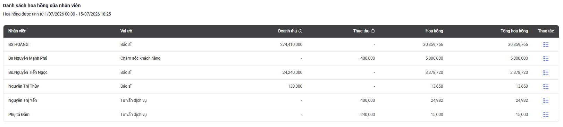Open action list icon for BS HOÀNG
Image resolution: width=563 pixels, height=127 pixels.
coord(546,45)
